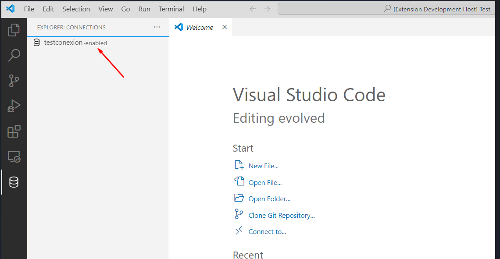
Task: Open the Selection menu
Action: tap(76, 9)
